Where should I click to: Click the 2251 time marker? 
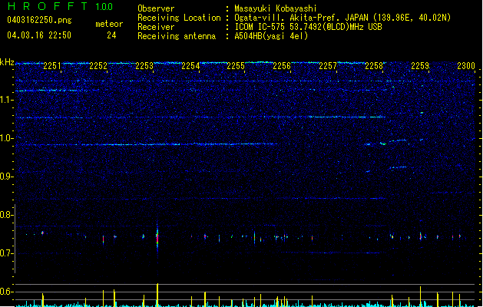click(52, 66)
